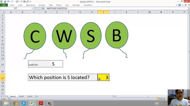Open the Undo history dropdown arrow

pos(10,1)
